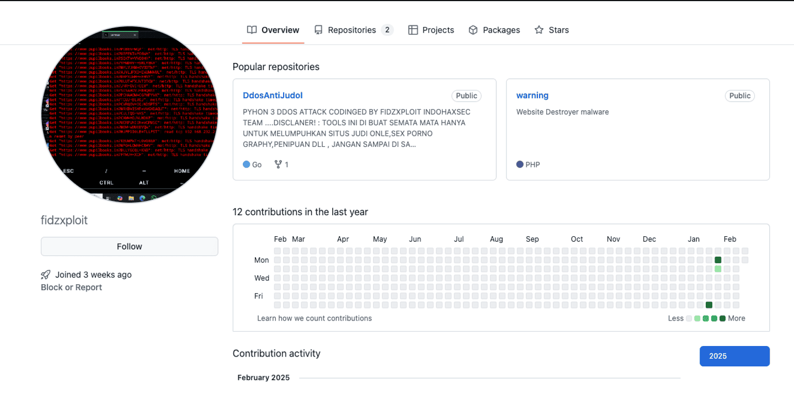Click the Contribution activity heading

[276, 353]
